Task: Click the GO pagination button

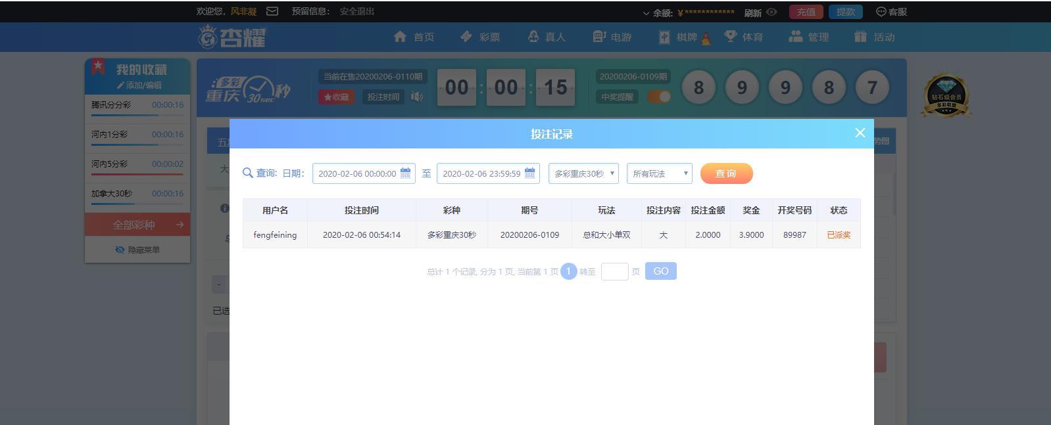Action: click(x=661, y=271)
